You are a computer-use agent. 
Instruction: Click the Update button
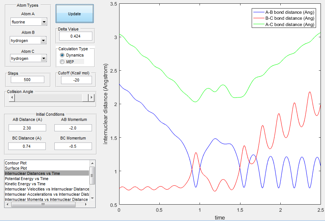click(74, 14)
